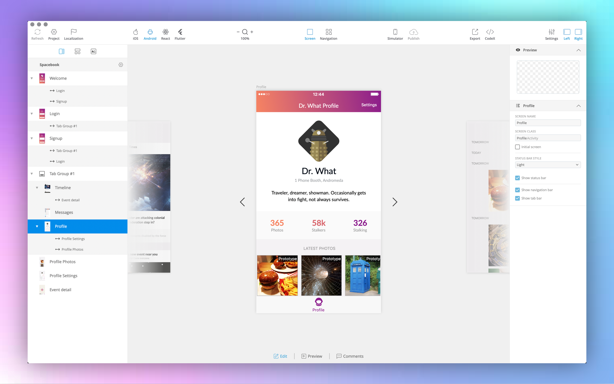Image resolution: width=614 pixels, height=384 pixels.
Task: Open the Localization flag icon
Action: click(x=73, y=32)
